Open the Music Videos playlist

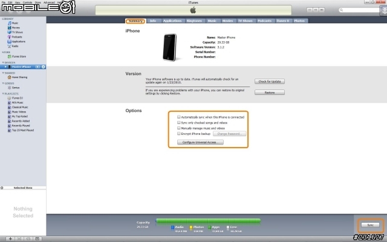[17, 111]
